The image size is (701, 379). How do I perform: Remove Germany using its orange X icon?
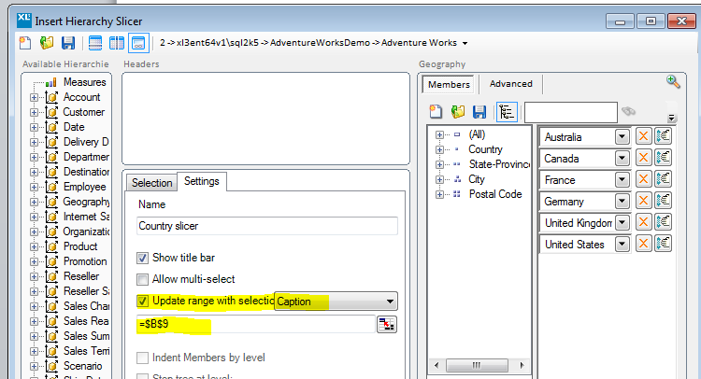click(643, 202)
